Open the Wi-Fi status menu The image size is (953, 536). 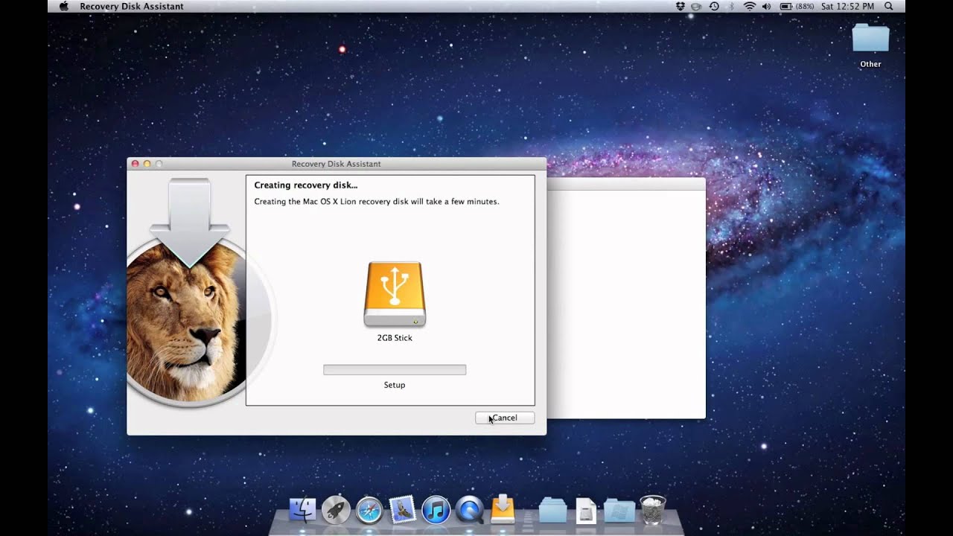point(749,6)
